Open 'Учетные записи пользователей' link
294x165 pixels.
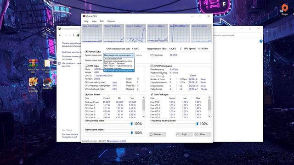[x=70, y=136]
